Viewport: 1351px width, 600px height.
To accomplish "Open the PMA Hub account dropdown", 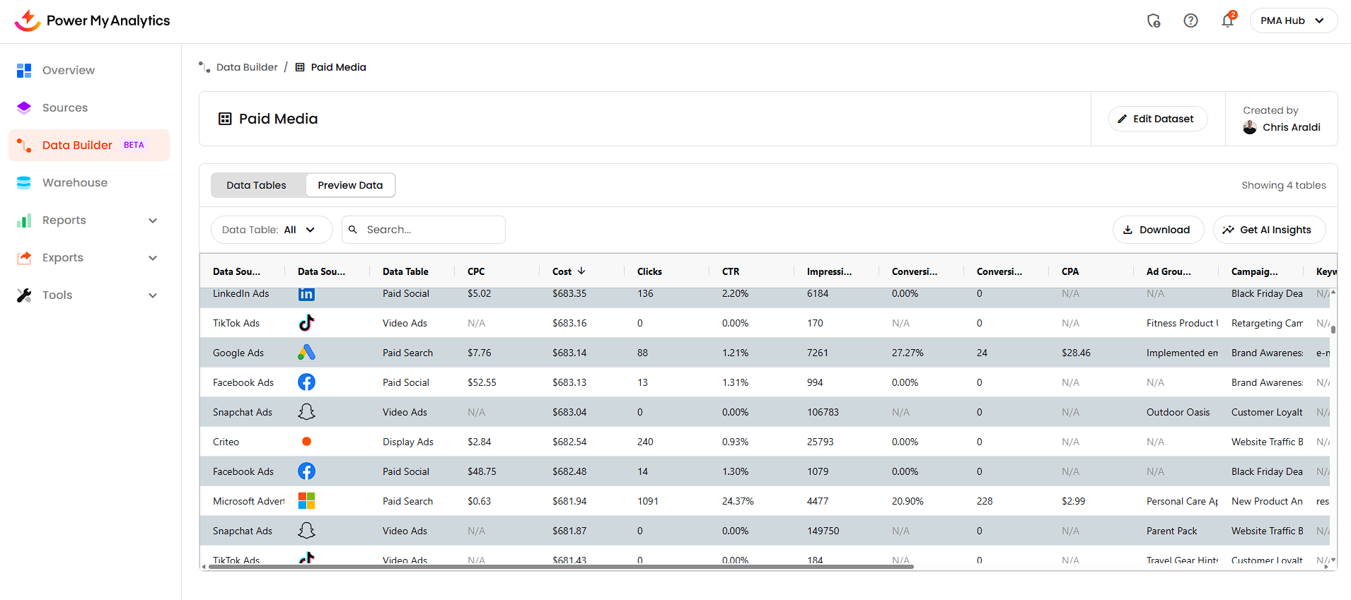I will 1293,20.
